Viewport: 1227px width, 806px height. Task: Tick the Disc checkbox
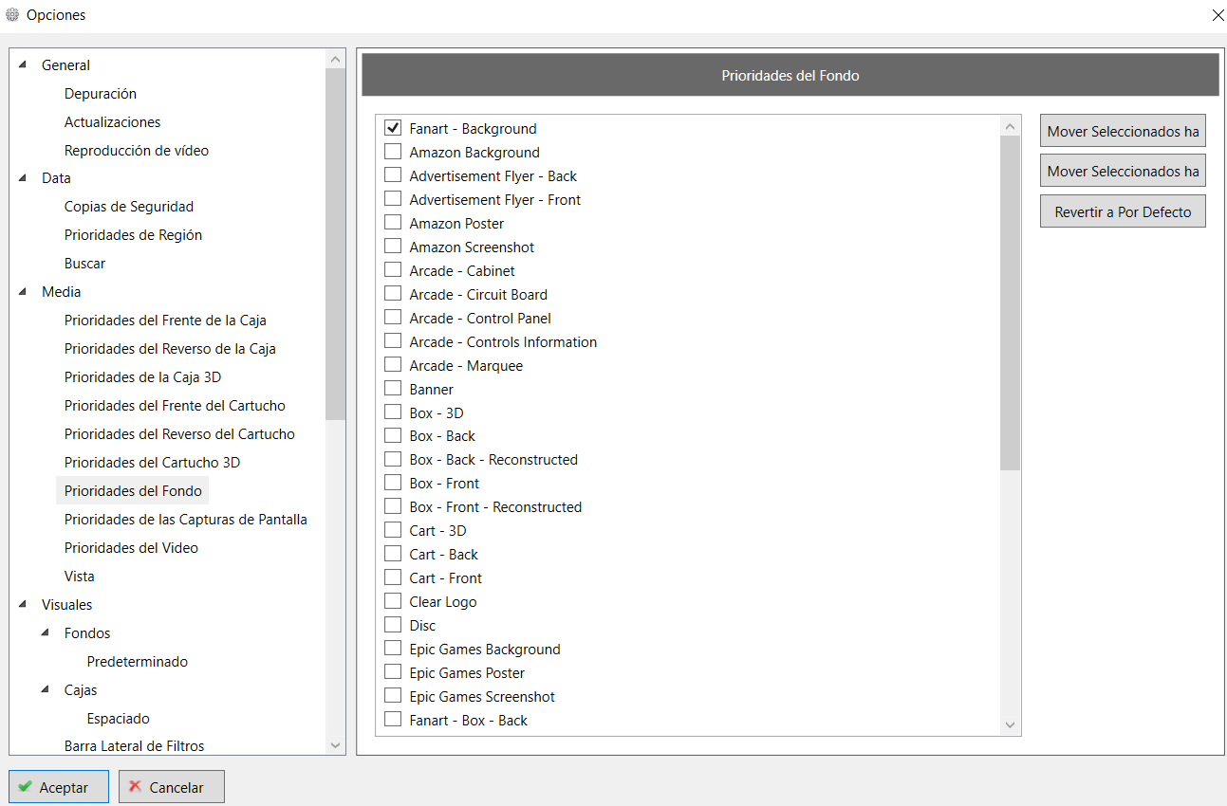click(393, 625)
